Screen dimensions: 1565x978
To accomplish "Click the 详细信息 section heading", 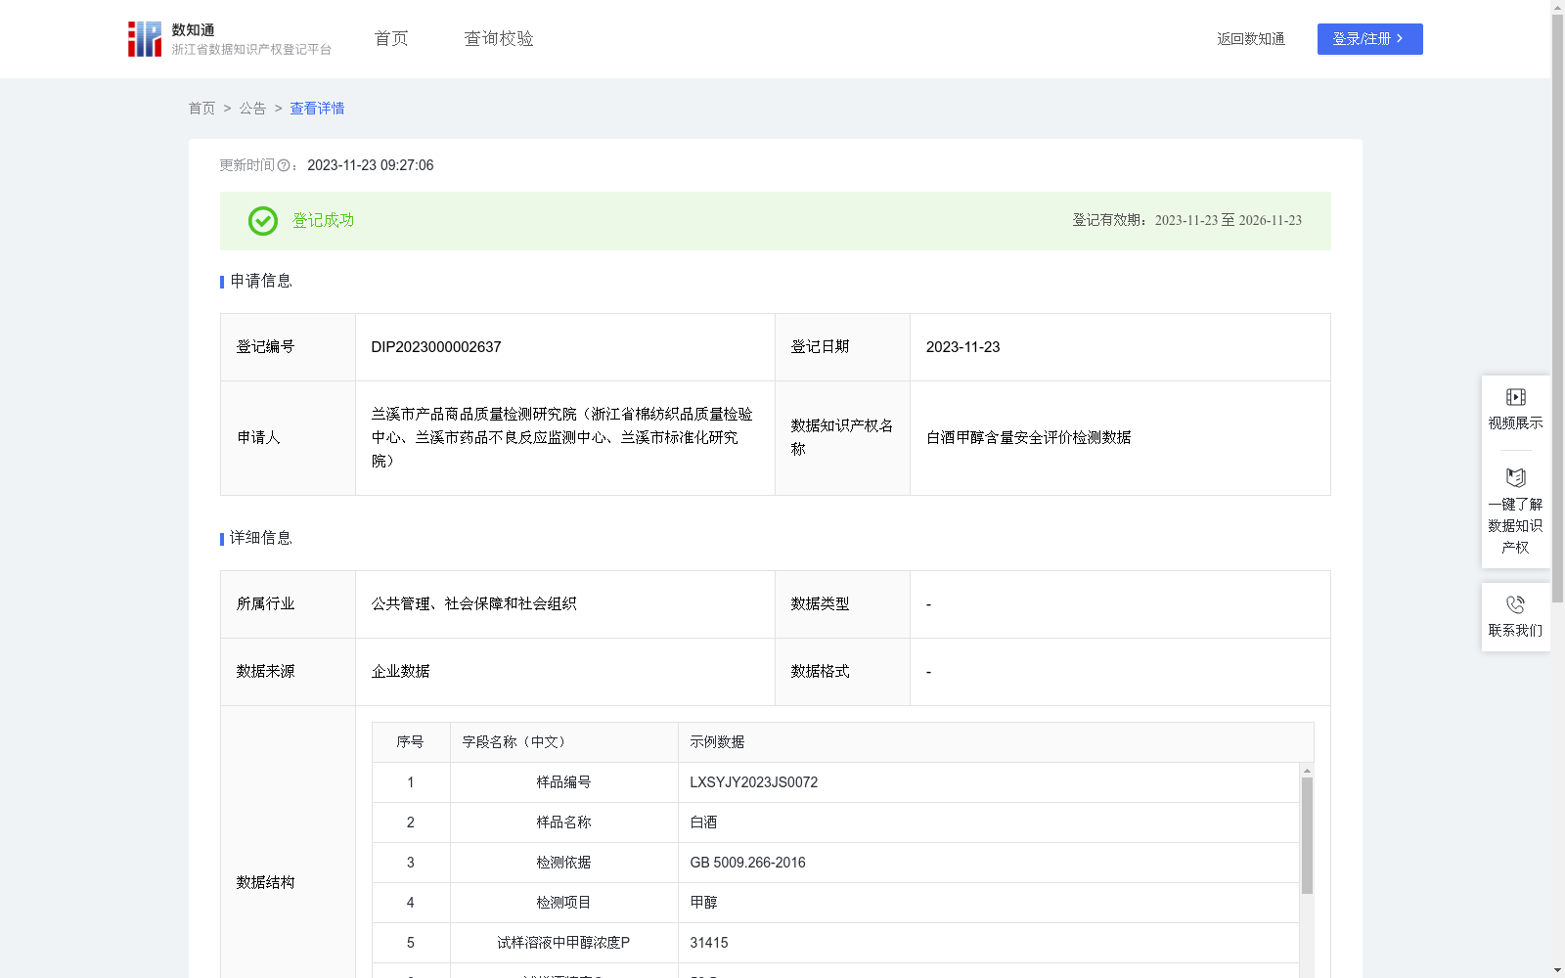I will pos(261,539).
